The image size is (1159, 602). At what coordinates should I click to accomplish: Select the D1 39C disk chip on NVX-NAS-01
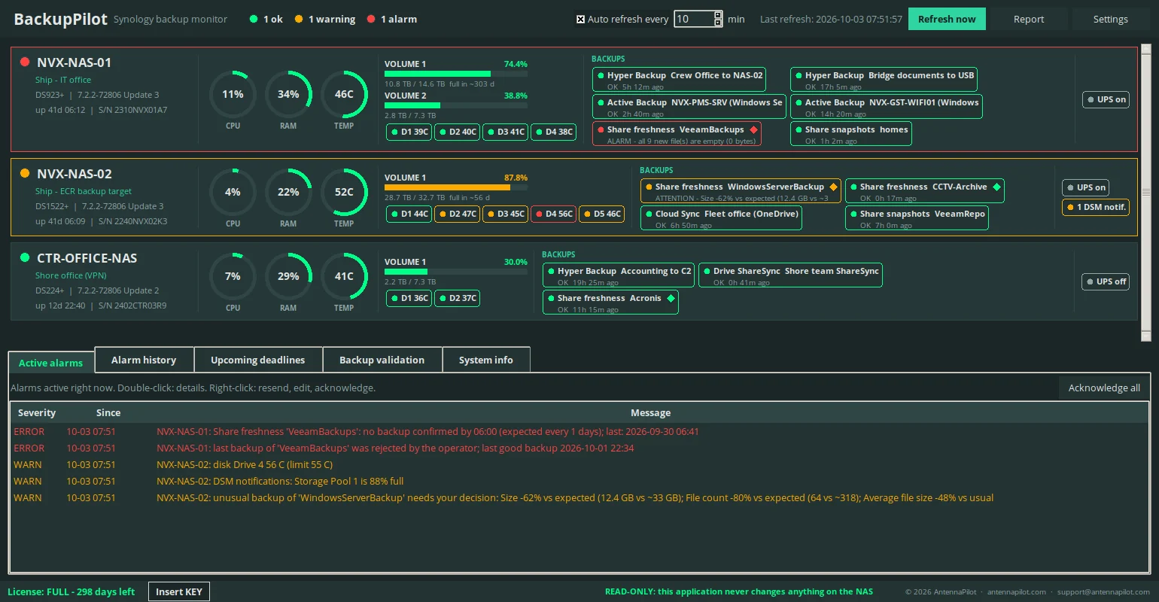(409, 132)
